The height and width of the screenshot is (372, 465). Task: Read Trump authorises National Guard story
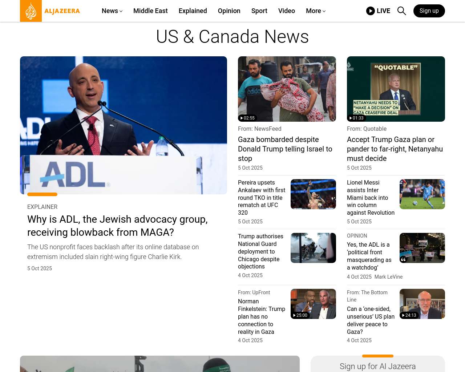coord(260,251)
